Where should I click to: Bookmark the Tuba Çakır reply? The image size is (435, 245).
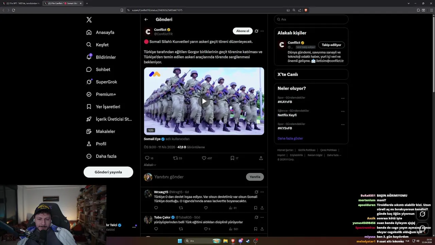click(x=256, y=229)
